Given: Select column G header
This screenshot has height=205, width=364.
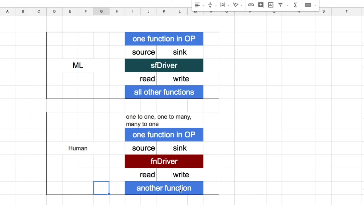Looking at the screenshot, I should pyautogui.click(x=101, y=11).
